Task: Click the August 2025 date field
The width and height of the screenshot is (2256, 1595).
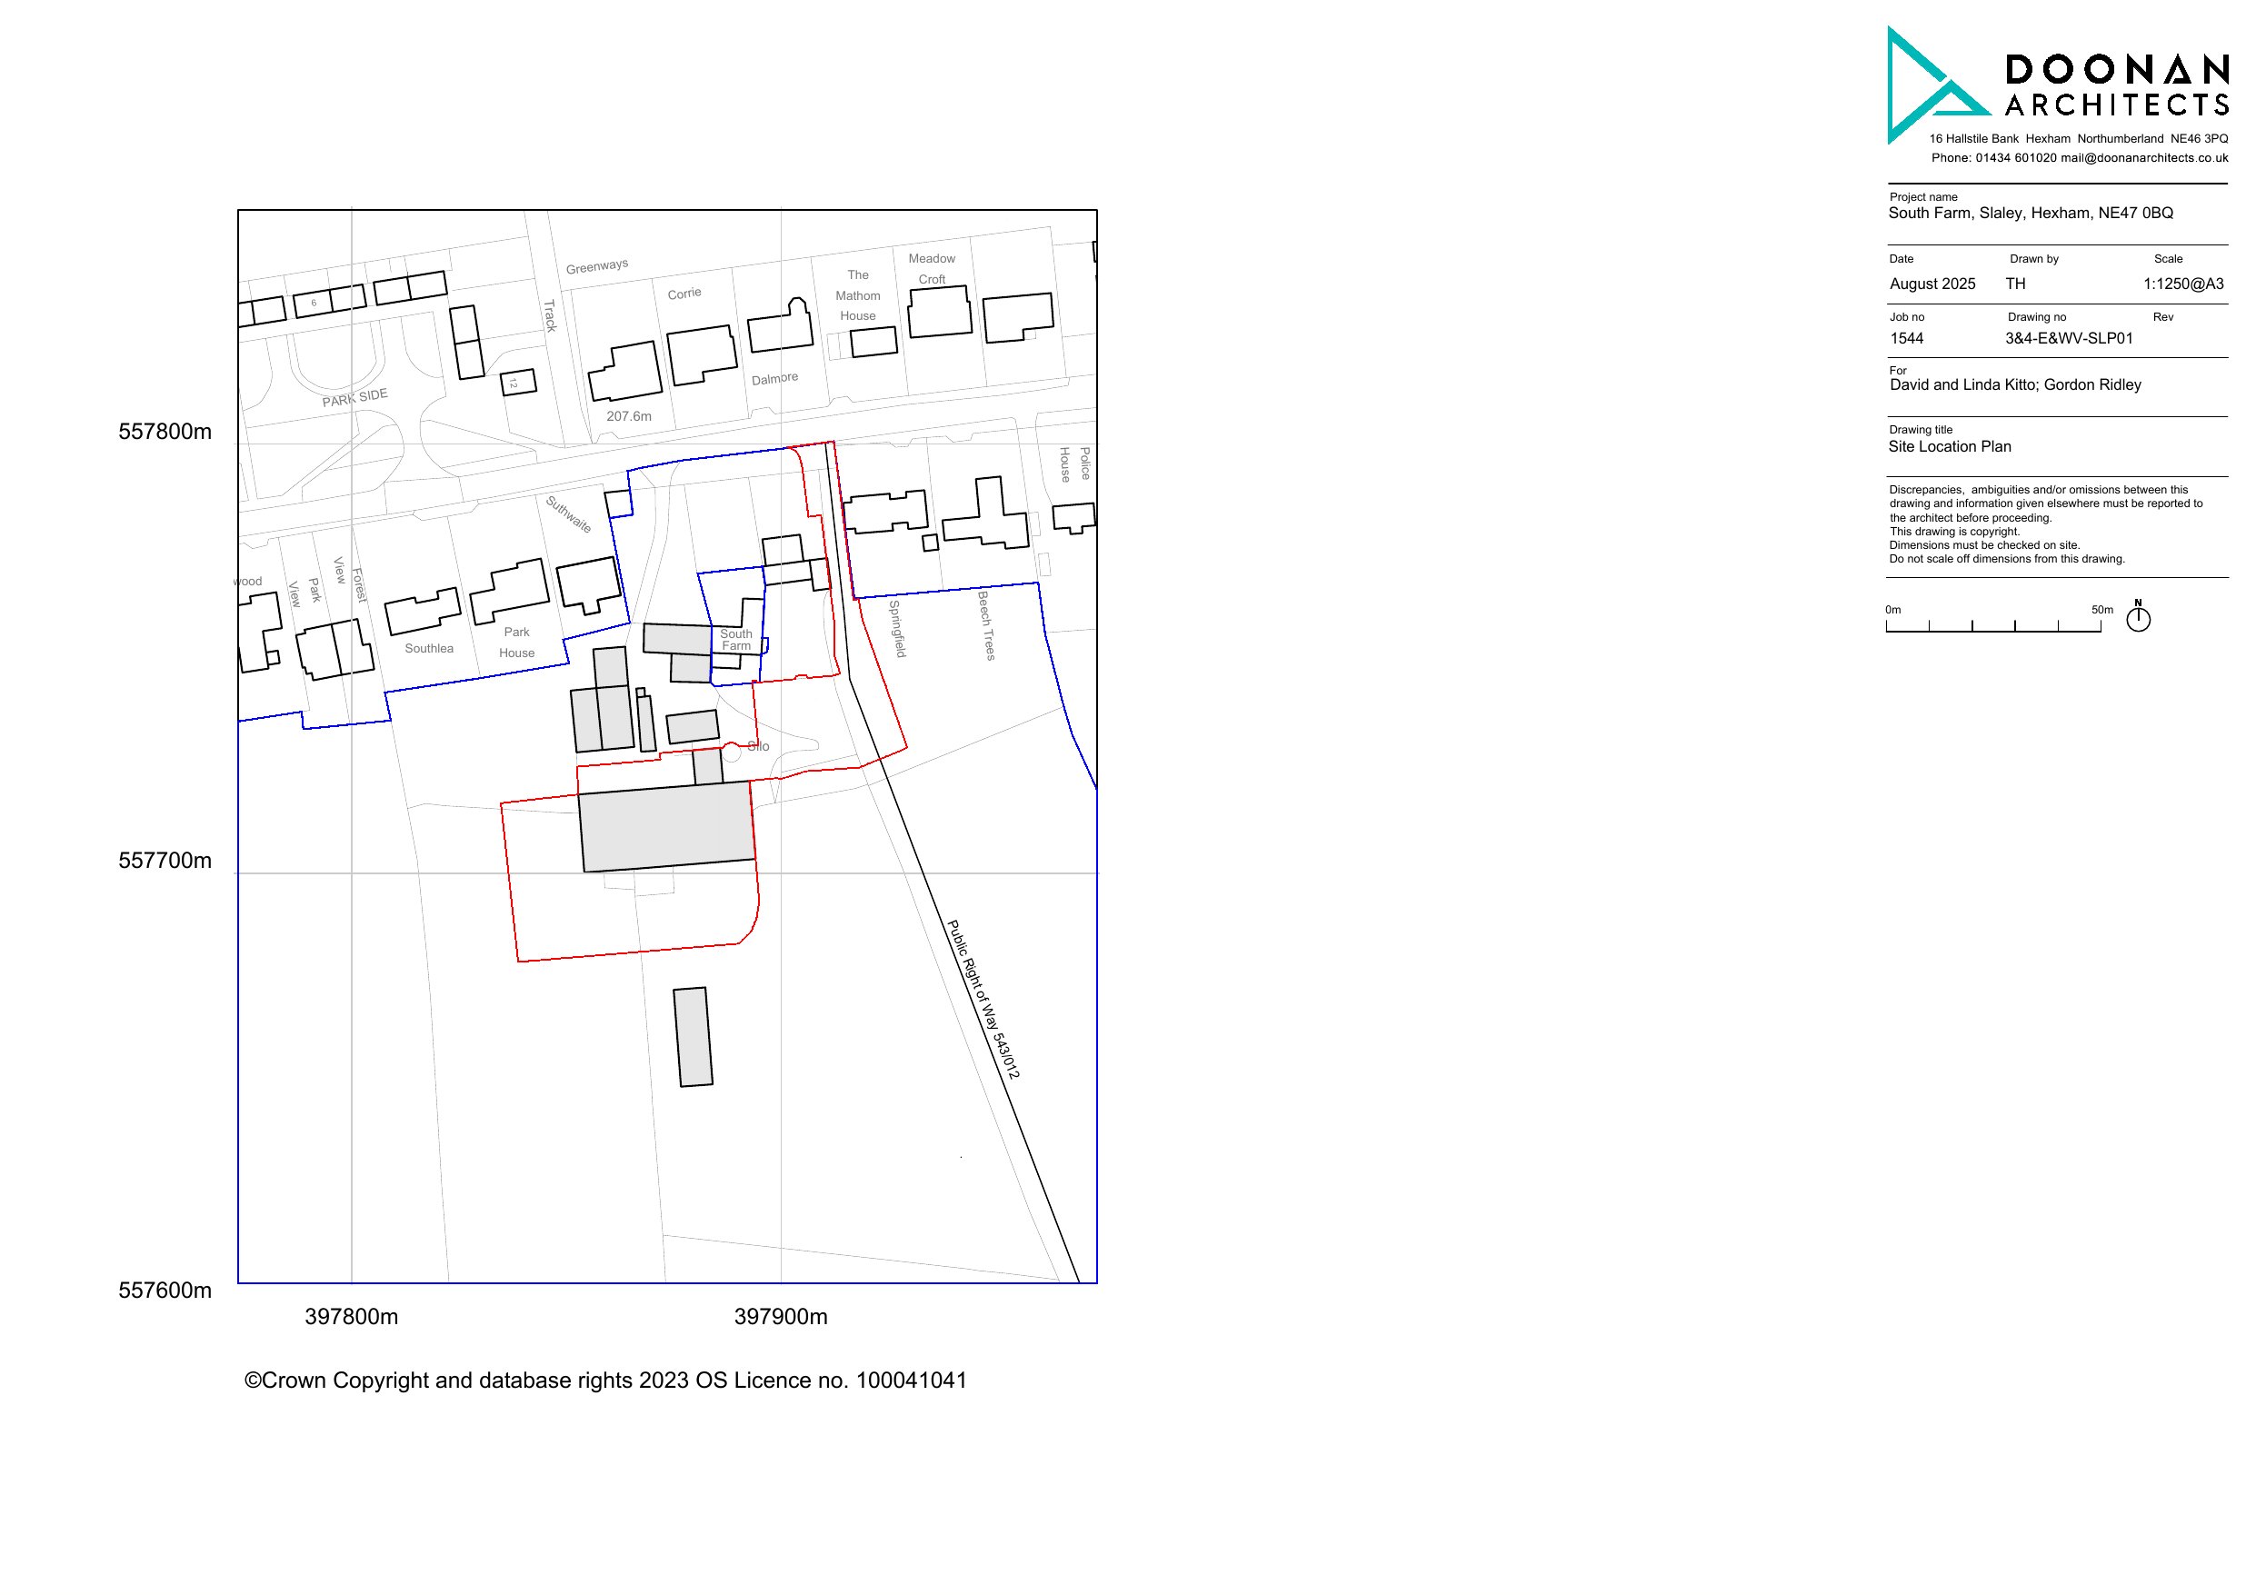Action: (1932, 284)
